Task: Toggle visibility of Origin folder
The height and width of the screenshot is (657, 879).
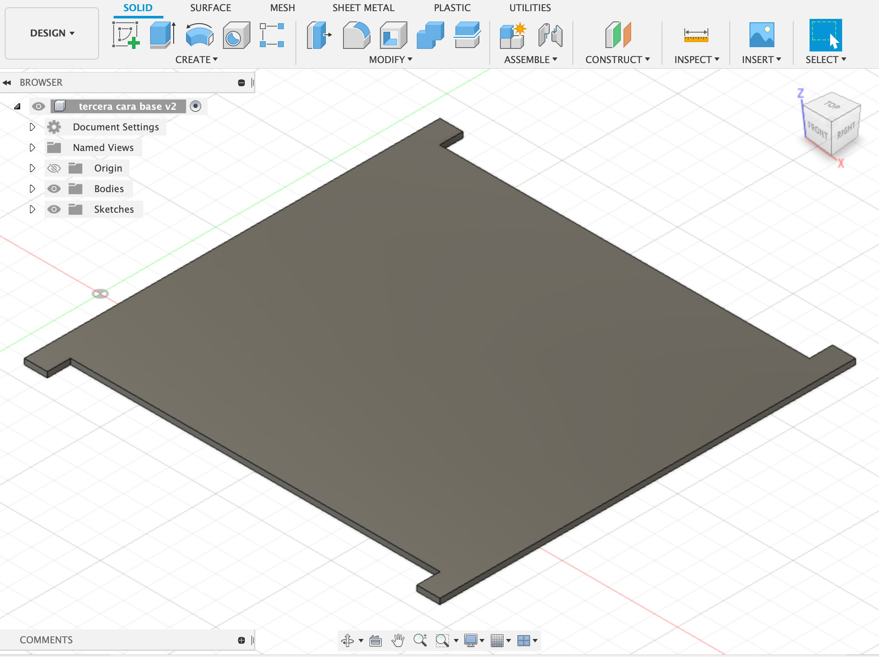Action: click(x=54, y=168)
